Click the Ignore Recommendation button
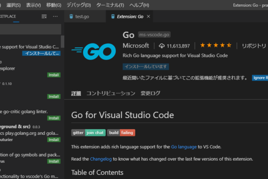The height and width of the screenshot is (179, 268). pyautogui.click(x=260, y=78)
